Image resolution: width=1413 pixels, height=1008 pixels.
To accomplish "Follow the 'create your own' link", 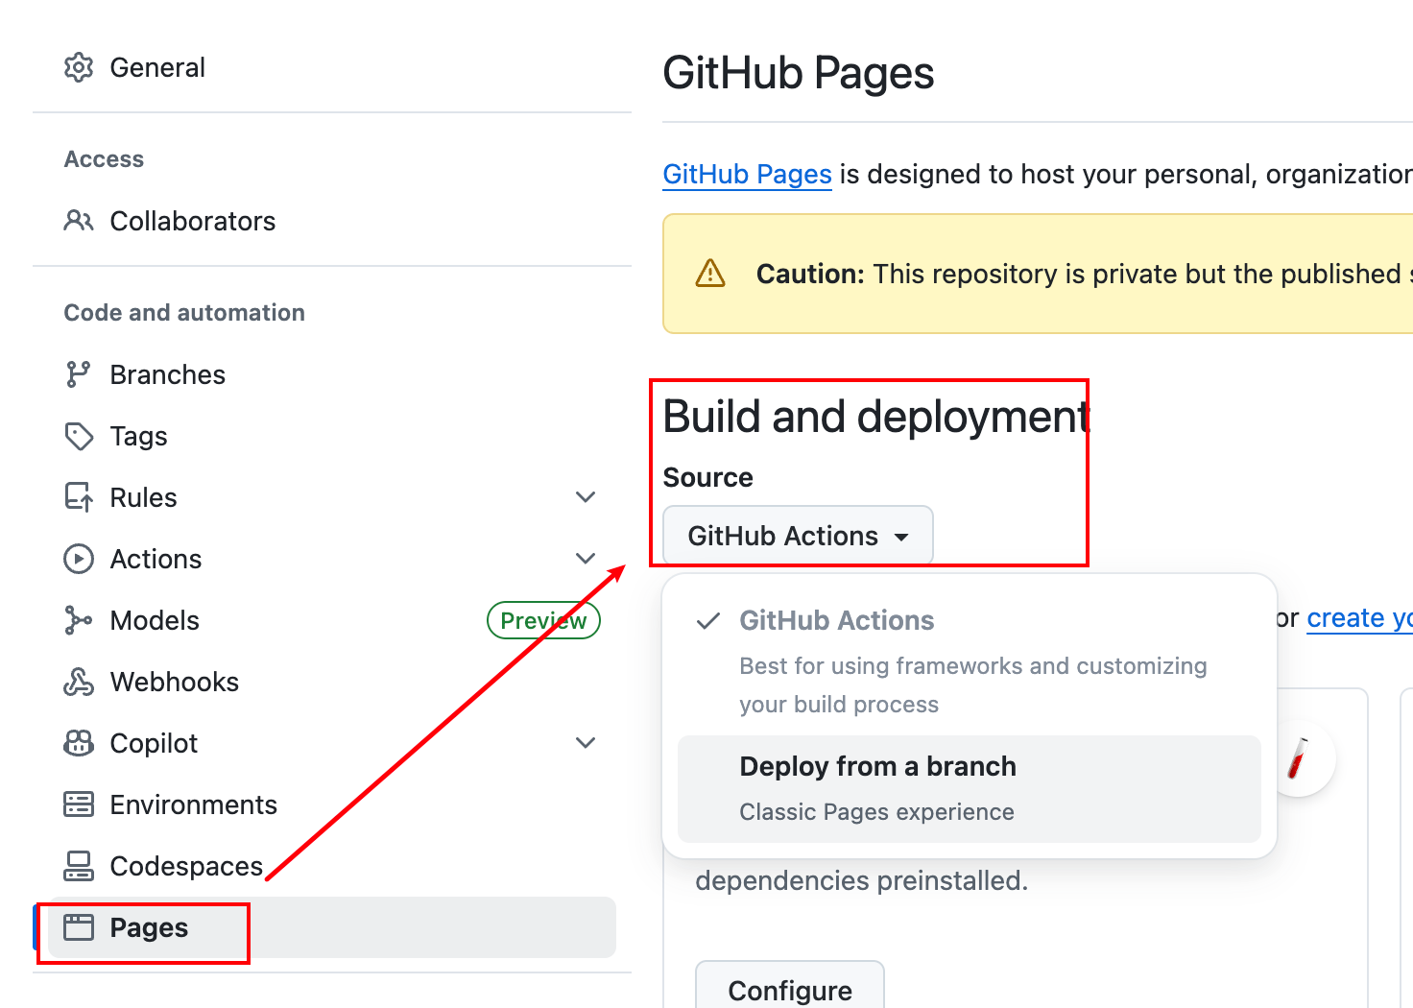I will 1360,618.
